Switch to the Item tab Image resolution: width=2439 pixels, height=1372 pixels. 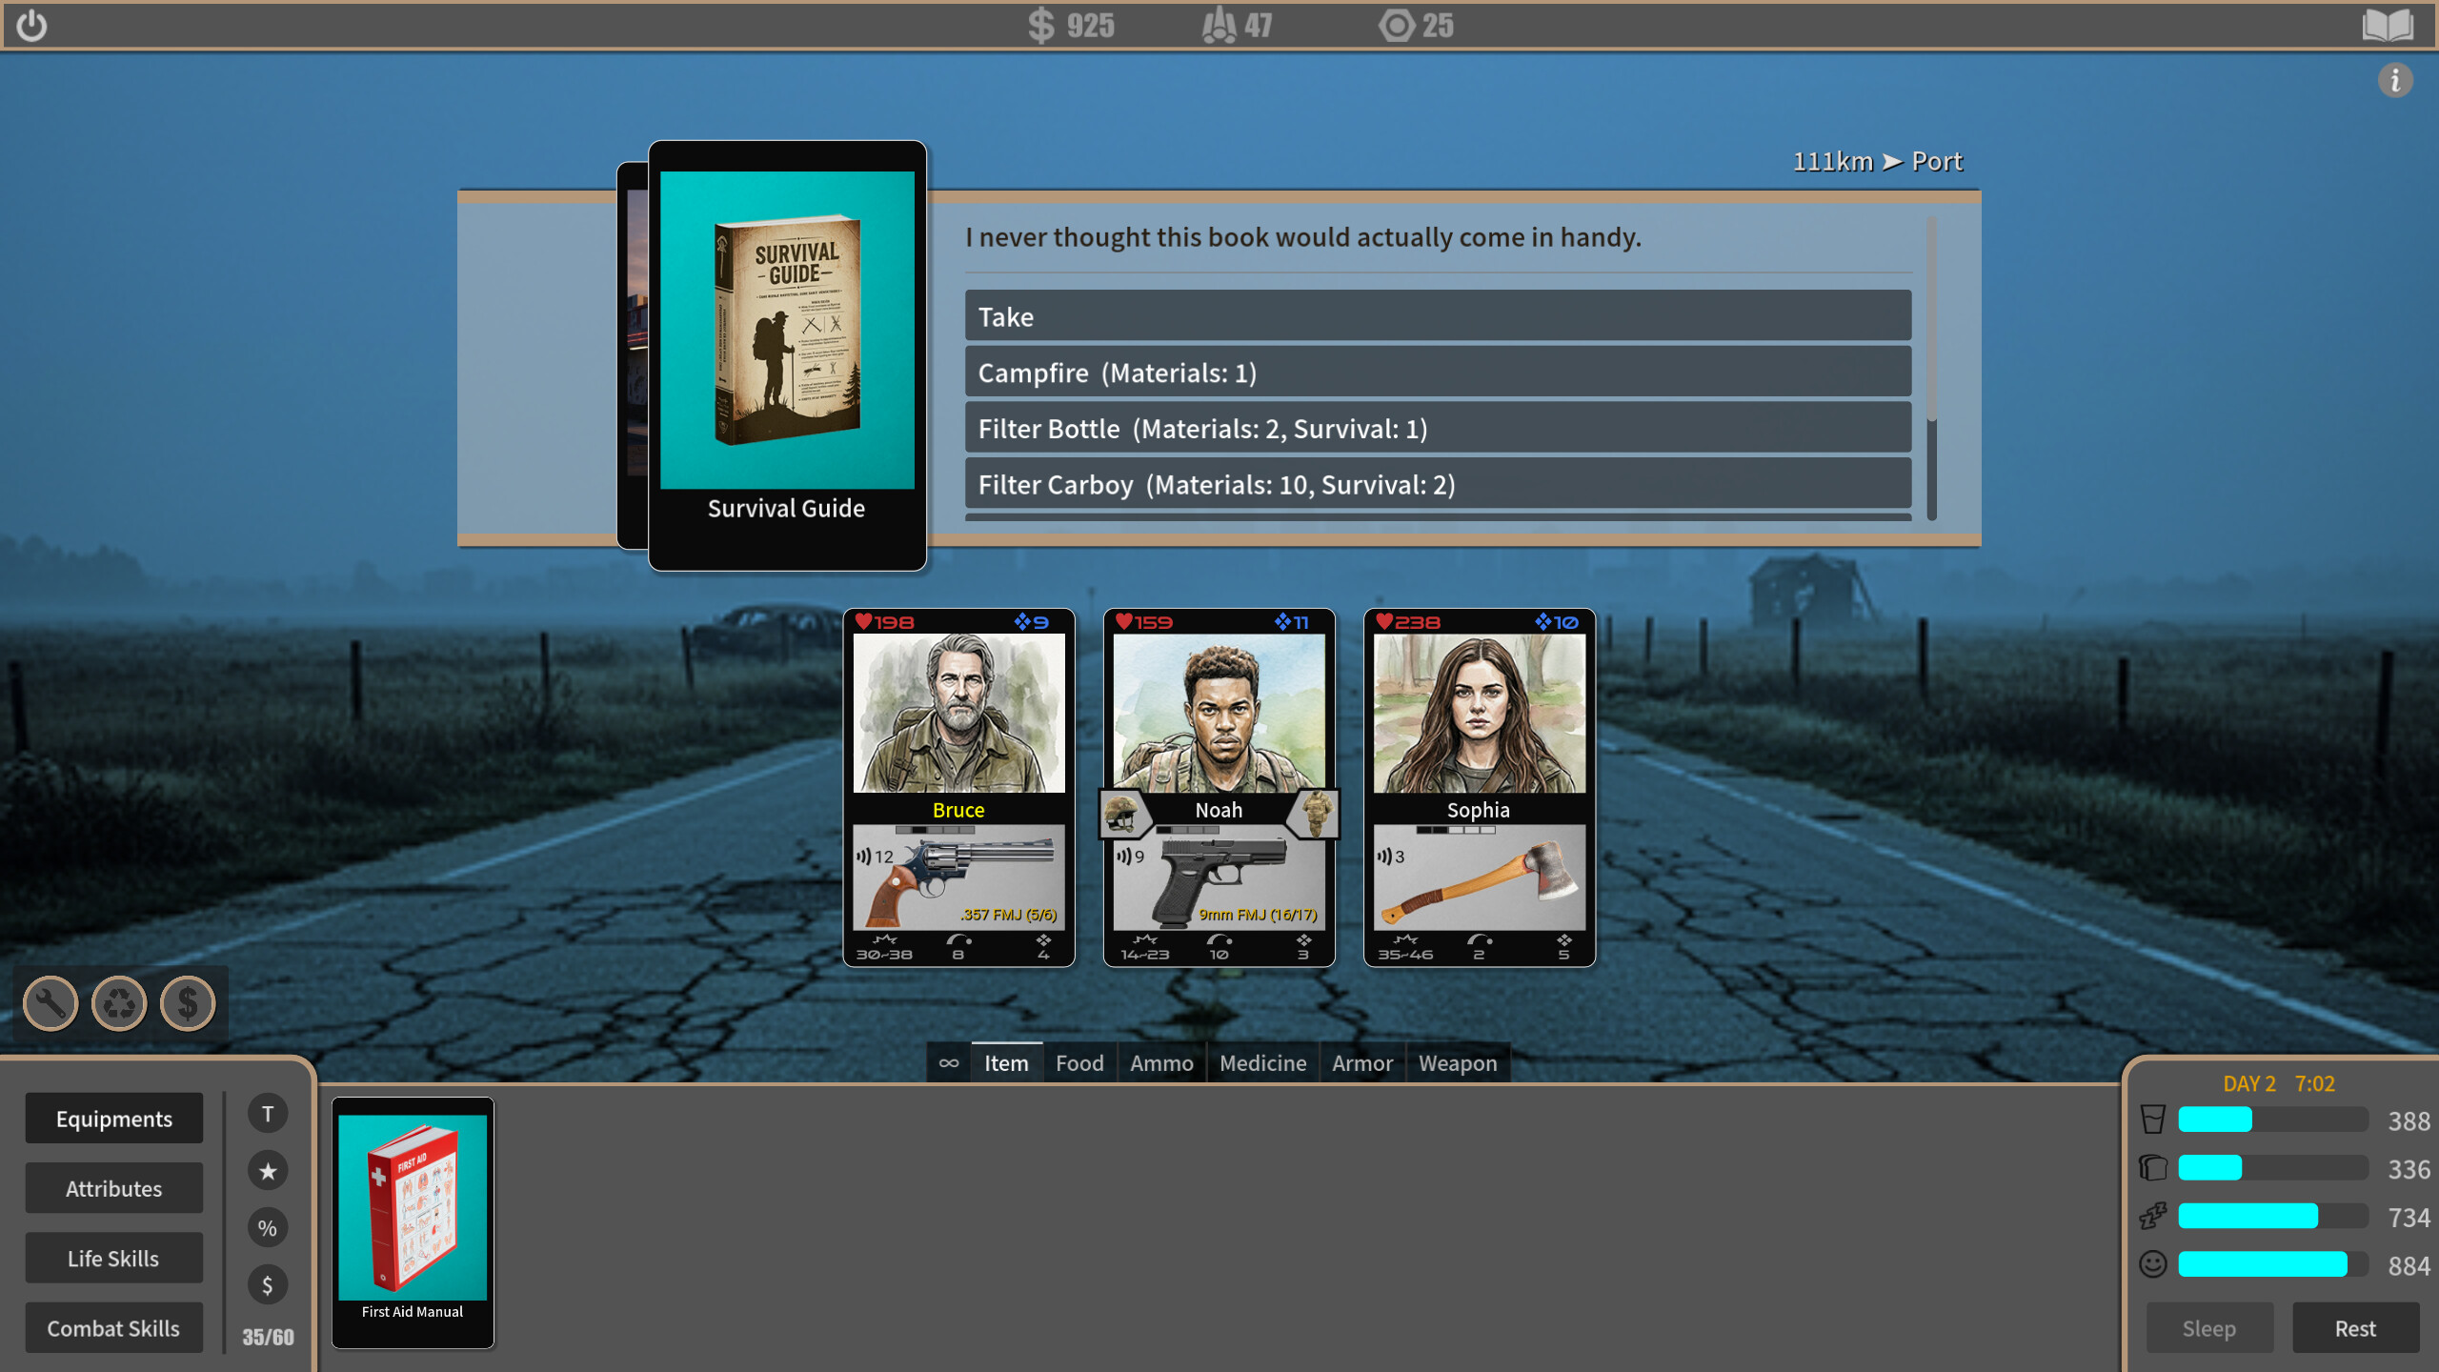[1006, 1063]
